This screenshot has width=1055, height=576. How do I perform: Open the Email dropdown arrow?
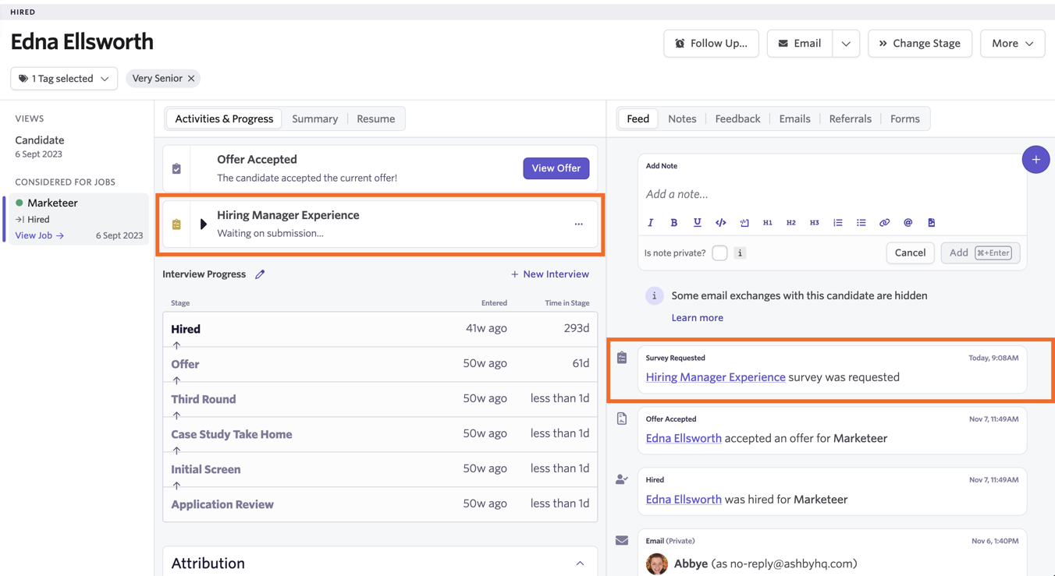click(846, 44)
